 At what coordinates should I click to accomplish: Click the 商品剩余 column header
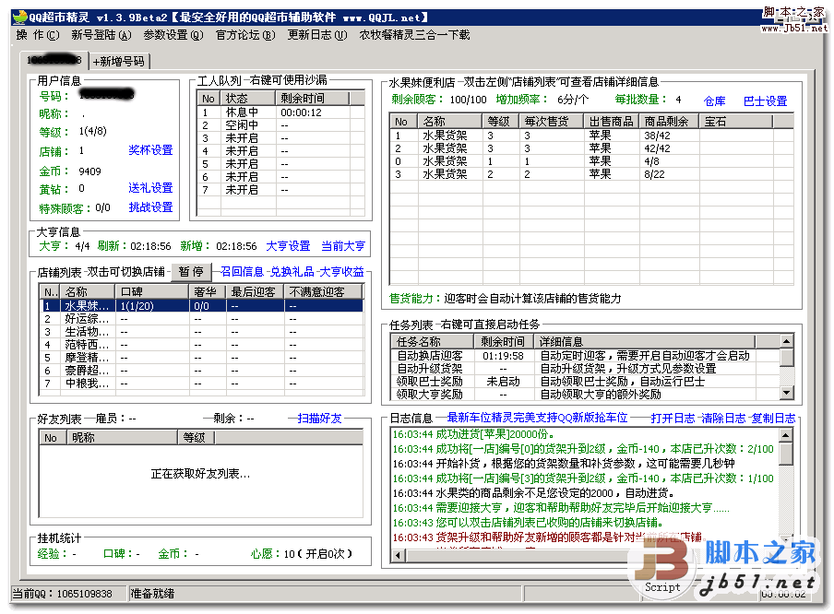669,121
